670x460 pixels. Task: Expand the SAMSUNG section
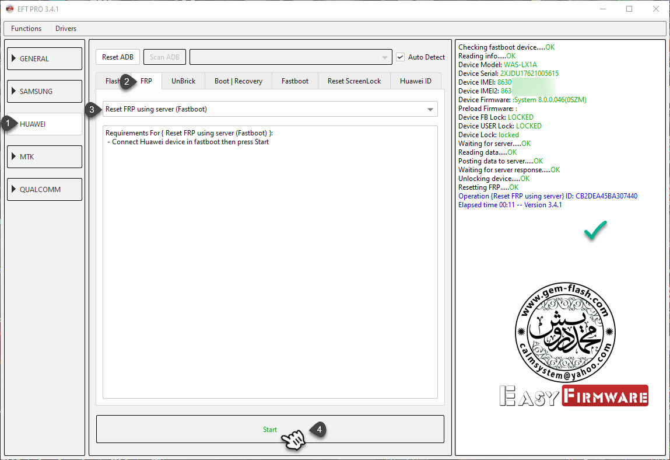point(44,91)
